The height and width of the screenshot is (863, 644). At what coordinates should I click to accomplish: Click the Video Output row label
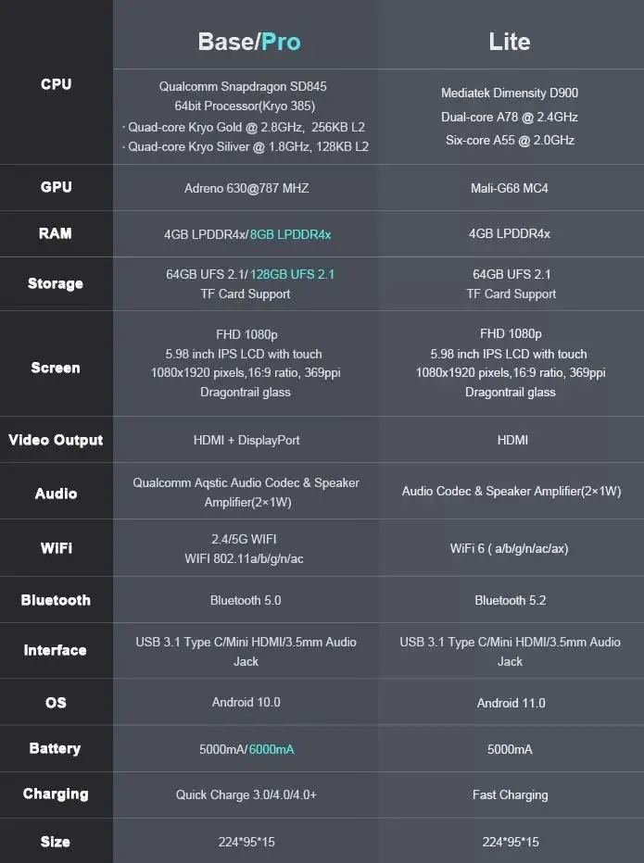point(56,441)
